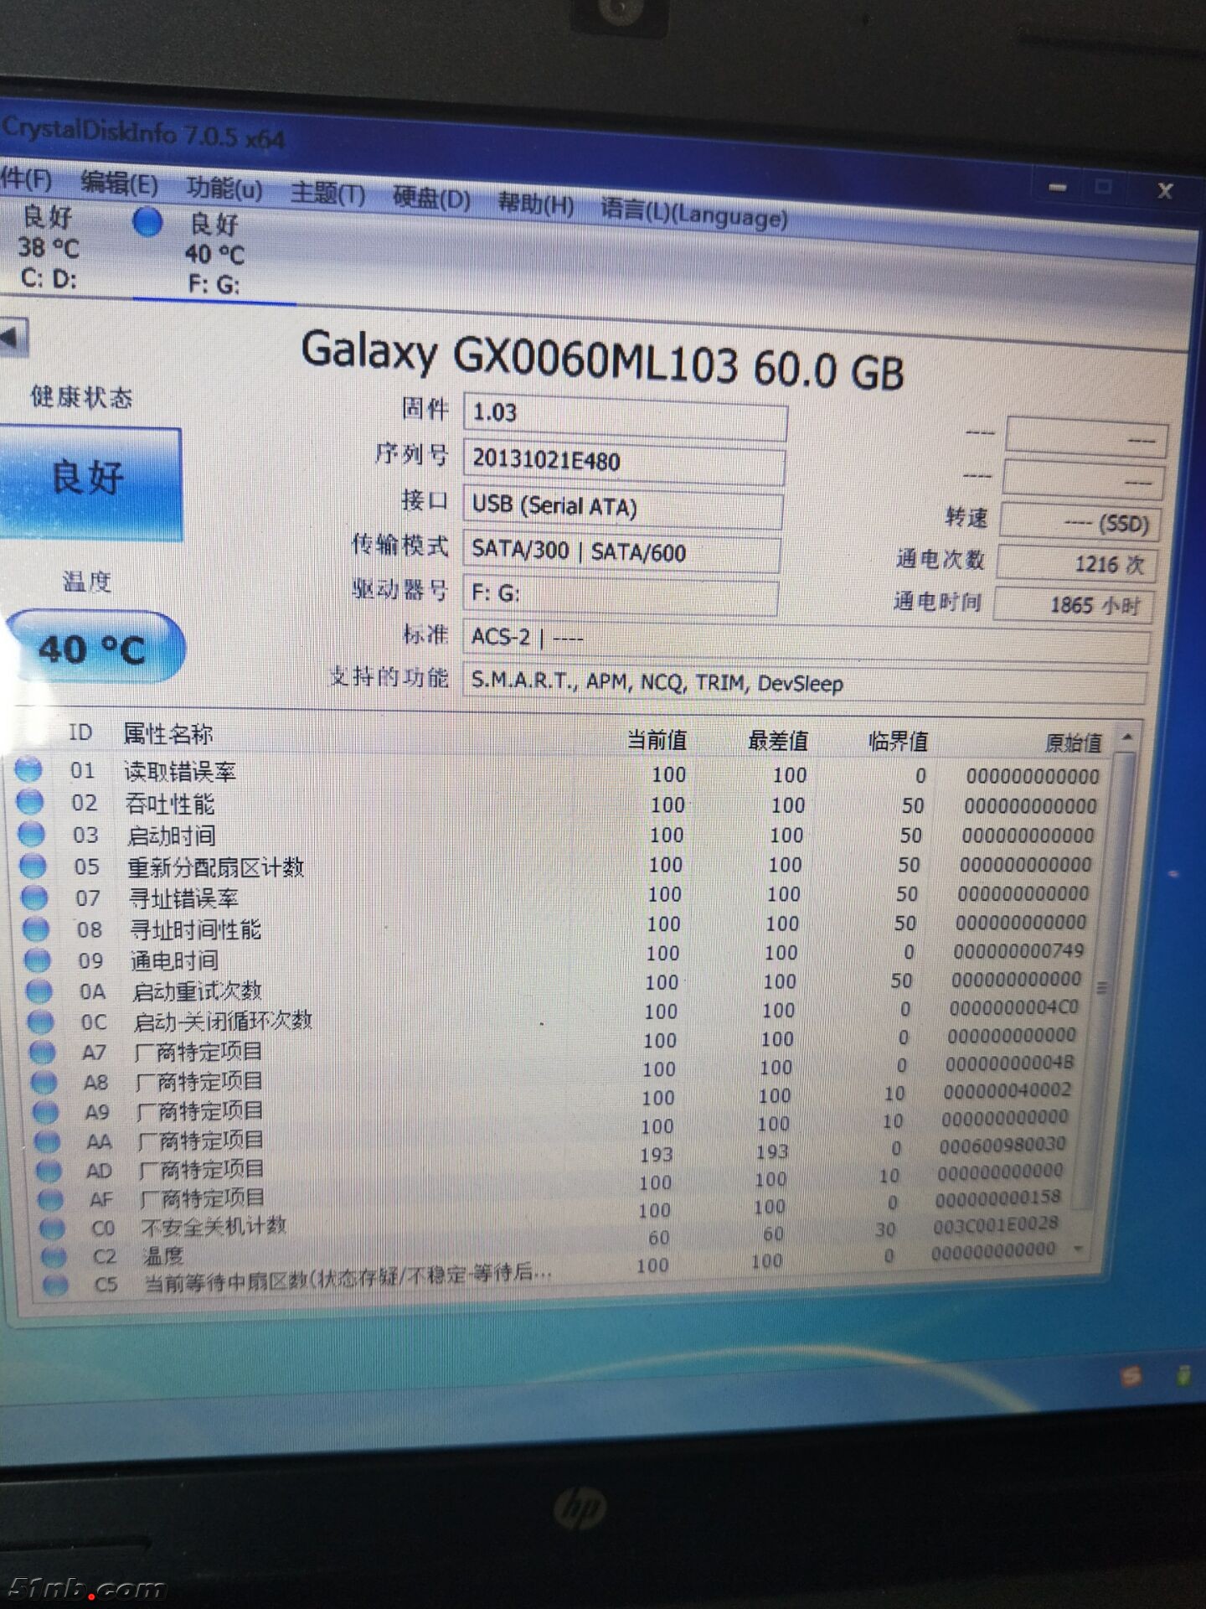Go to previous disk with left arrow
The height and width of the screenshot is (1609, 1206).
pyautogui.click(x=13, y=339)
